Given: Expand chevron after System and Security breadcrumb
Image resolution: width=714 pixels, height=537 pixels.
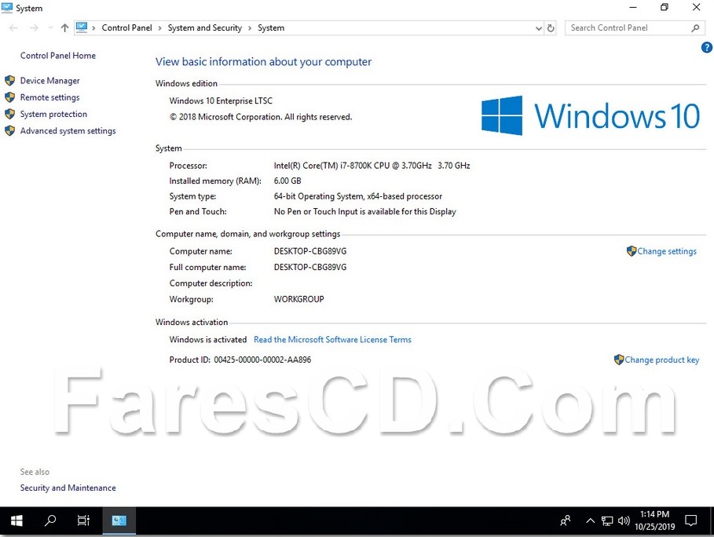Looking at the screenshot, I should (250, 28).
